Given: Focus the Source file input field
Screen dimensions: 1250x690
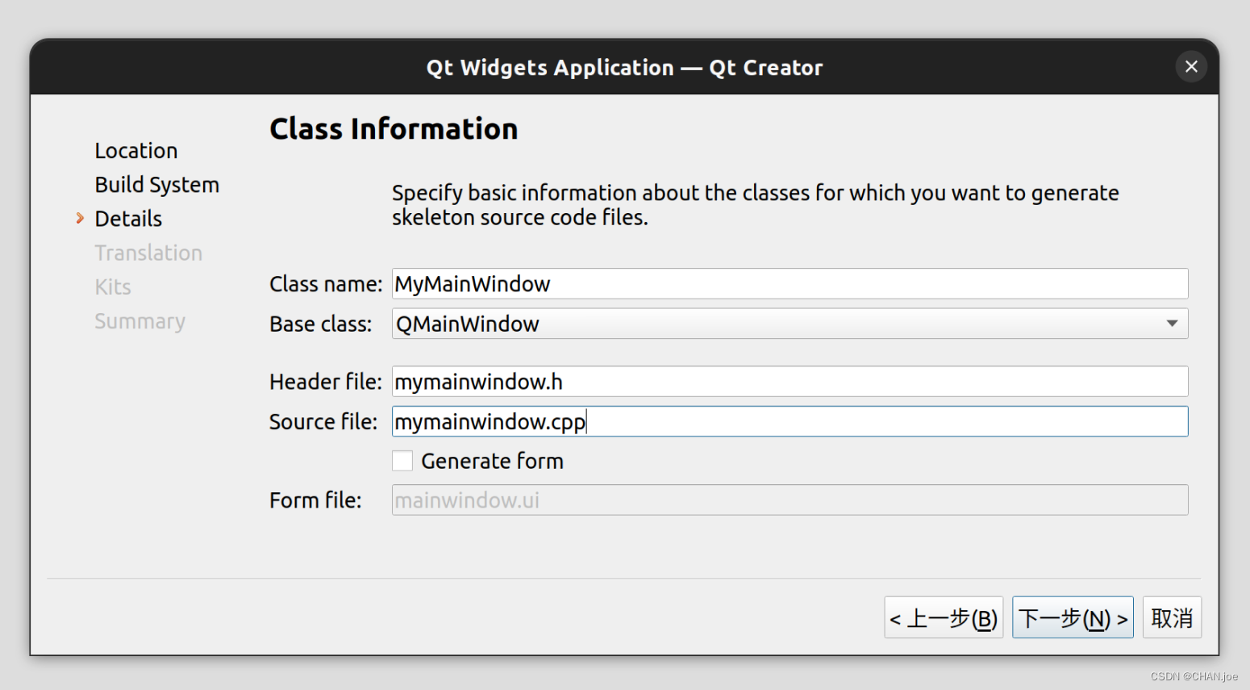Looking at the screenshot, I should point(790,421).
